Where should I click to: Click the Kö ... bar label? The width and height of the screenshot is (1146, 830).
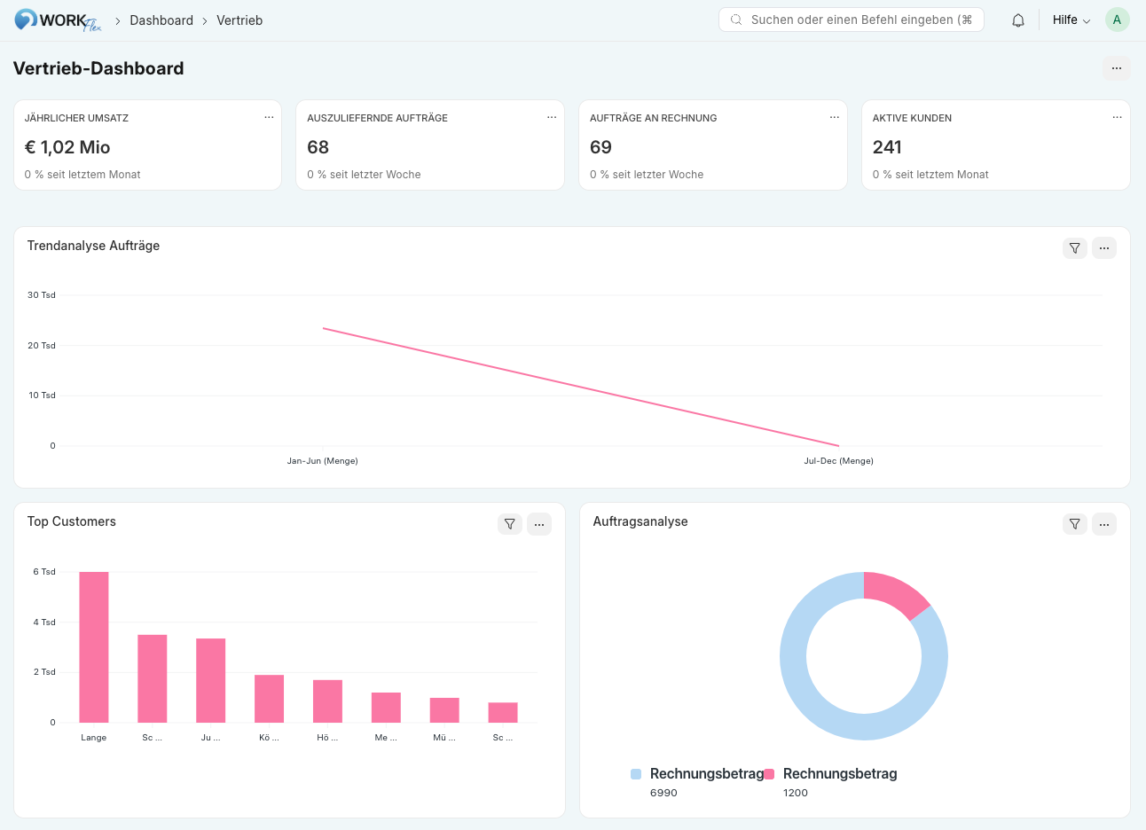click(x=269, y=738)
